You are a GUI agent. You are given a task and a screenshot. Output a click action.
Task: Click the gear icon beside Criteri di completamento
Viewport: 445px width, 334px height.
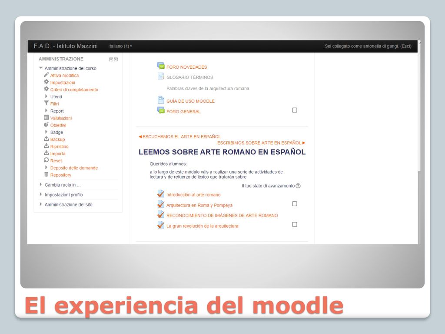(46, 89)
